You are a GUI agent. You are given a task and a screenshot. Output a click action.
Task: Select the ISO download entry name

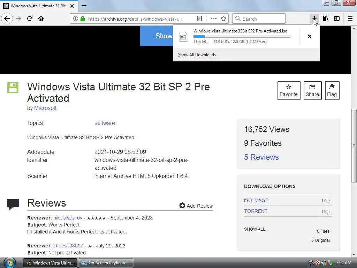[240, 31]
